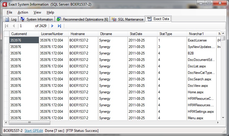The image size is (229, 136).
Task: Select StatType value 1 in ExactLicense row
Action: point(172,40)
